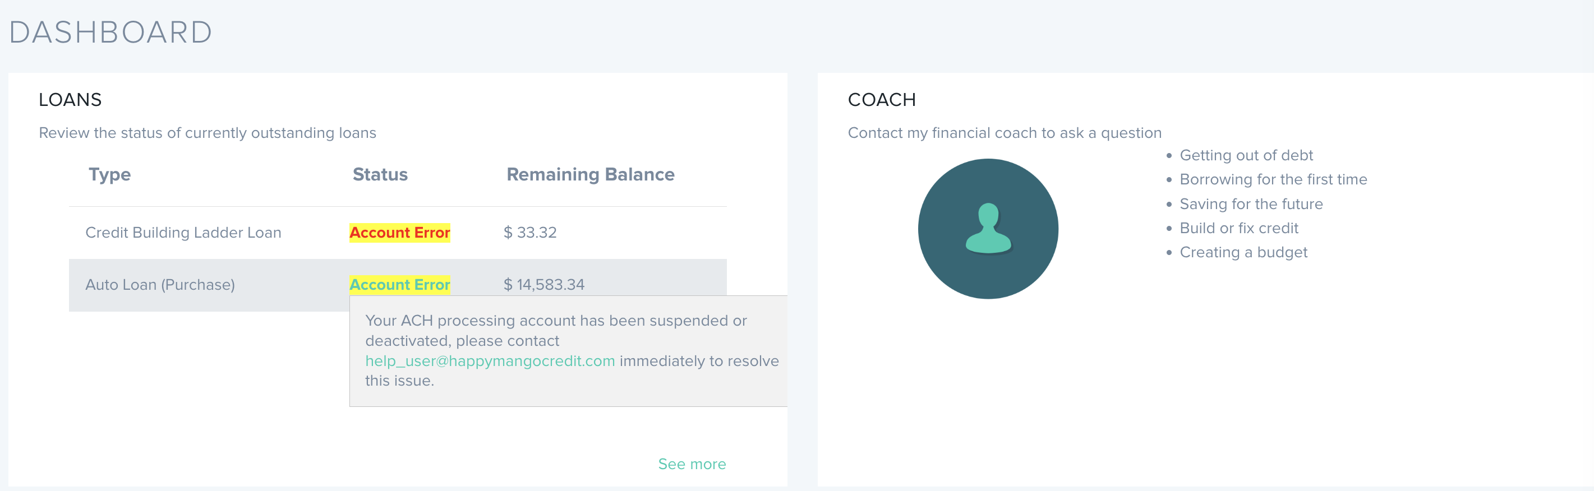The width and height of the screenshot is (1594, 491).
Task: Click Account Error status for Auto Loan
Action: tap(399, 285)
